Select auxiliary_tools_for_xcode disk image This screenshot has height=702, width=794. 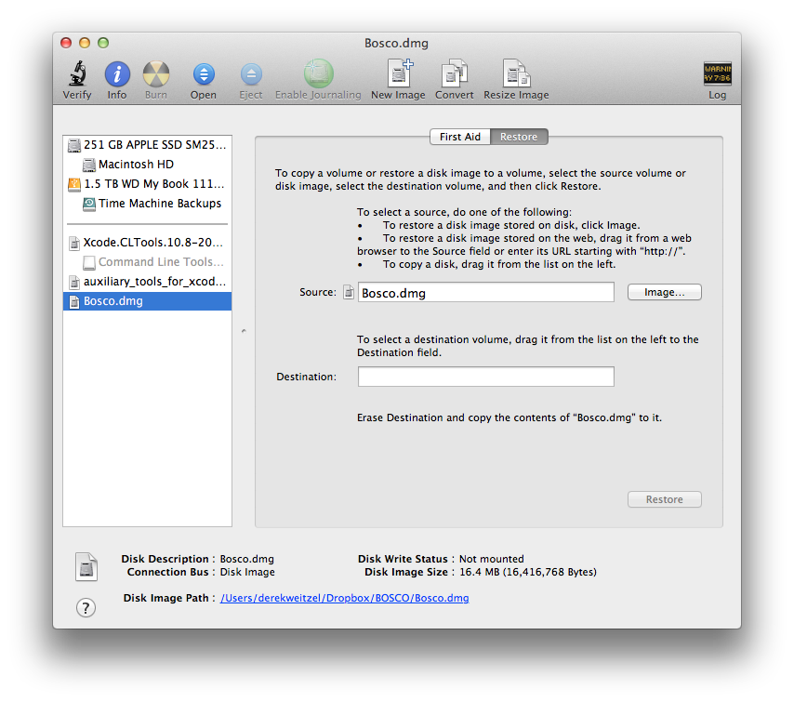[147, 282]
